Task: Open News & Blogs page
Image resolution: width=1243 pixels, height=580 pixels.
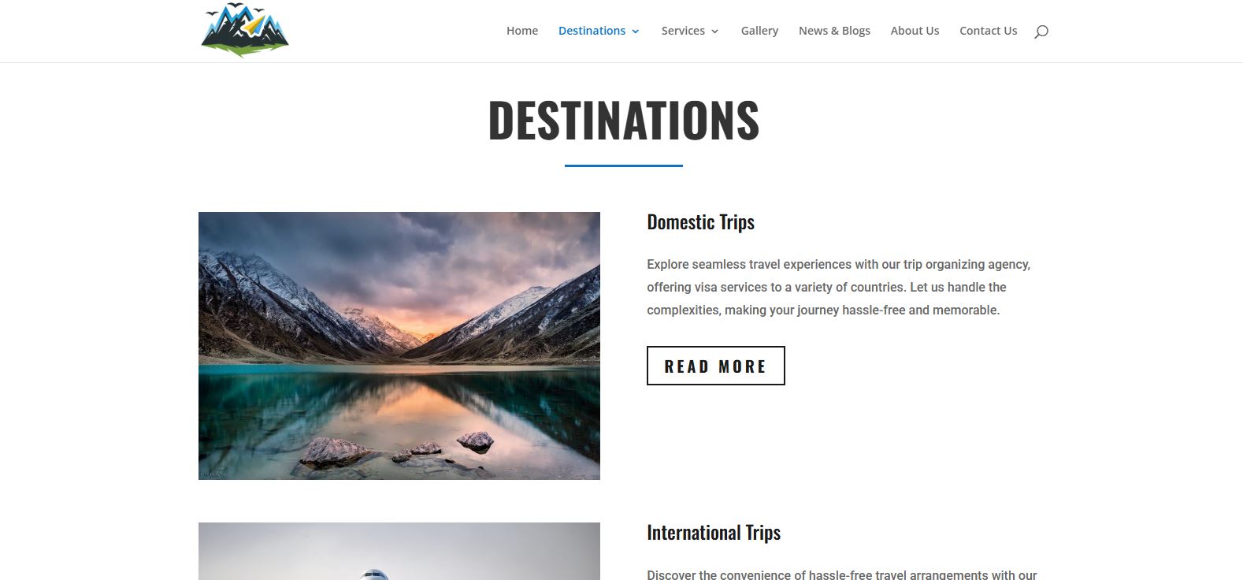Action: 834,31
